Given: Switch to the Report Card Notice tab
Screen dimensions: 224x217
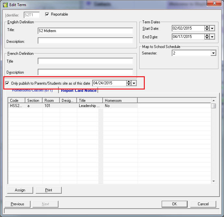Looking at the screenshot, I should click(79, 90).
